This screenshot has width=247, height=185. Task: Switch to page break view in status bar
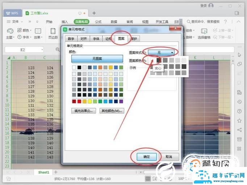click(x=155, y=179)
